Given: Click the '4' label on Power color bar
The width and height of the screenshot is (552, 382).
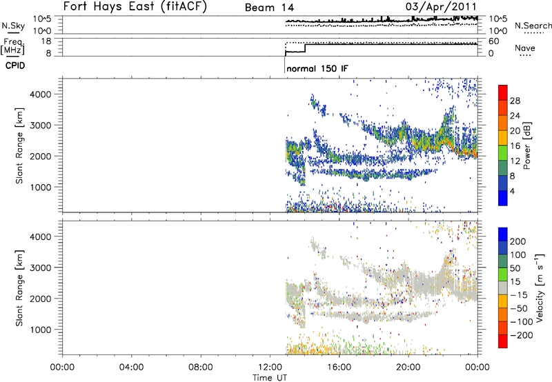Looking at the screenshot, I should click(512, 191).
